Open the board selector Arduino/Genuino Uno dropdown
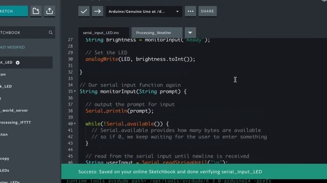This screenshot has width=327, height=183. point(144,11)
